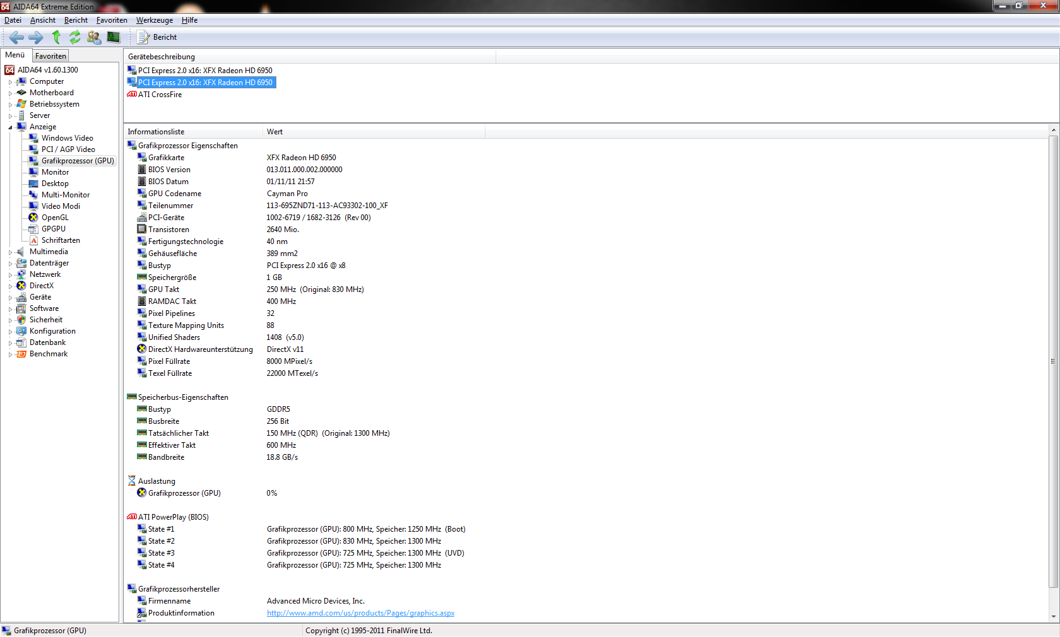Open the user management toolbar icon
Screen dimensions: 1060x637
[x=94, y=37]
